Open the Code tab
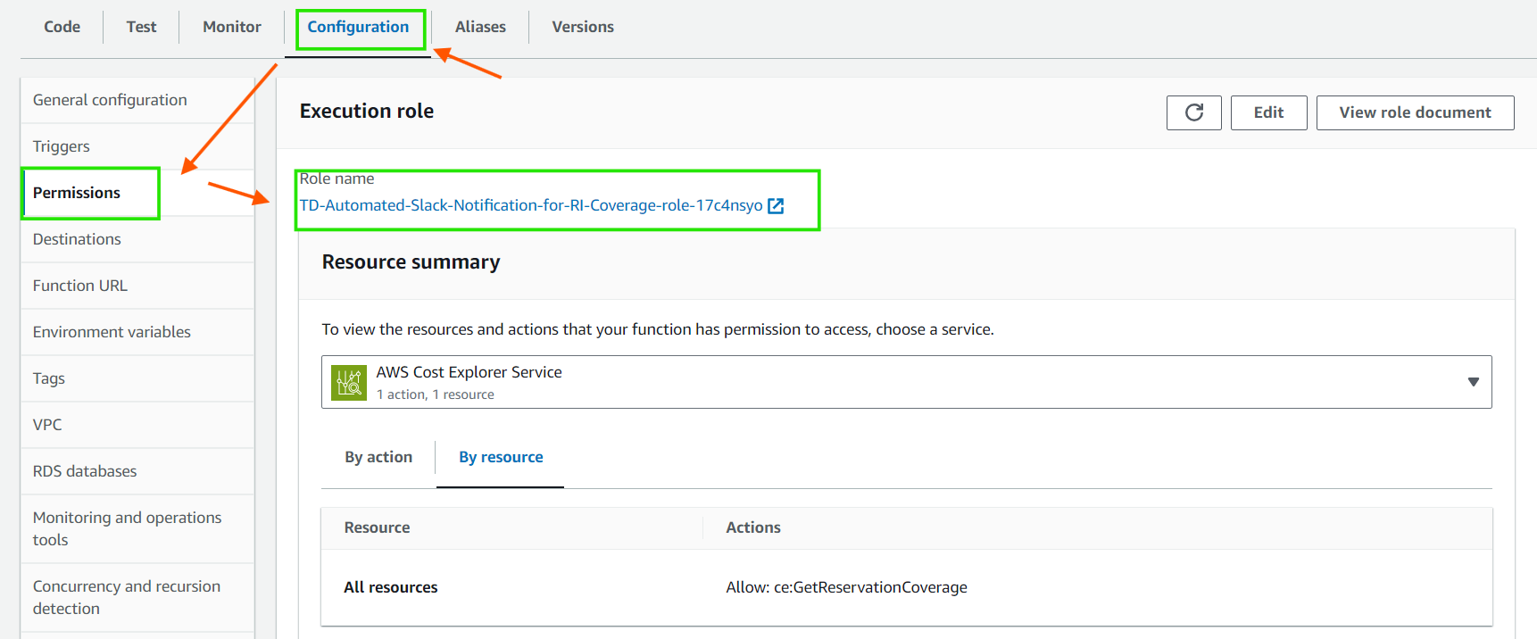1537x639 pixels. pyautogui.click(x=62, y=27)
